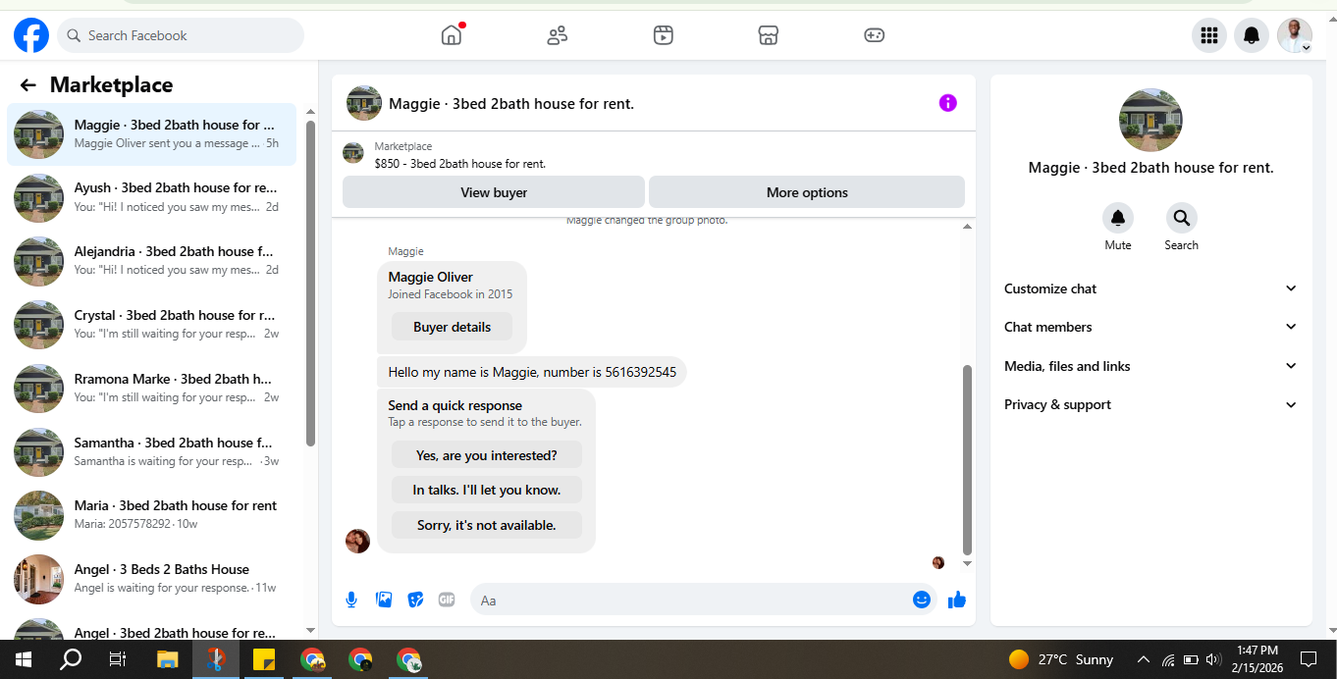This screenshot has width=1337, height=679.
Task: Click the purple conversation information icon
Action: click(947, 103)
